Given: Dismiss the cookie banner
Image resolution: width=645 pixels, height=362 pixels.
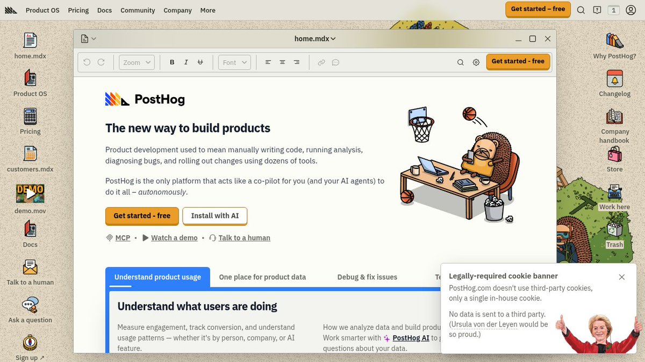Looking at the screenshot, I should click(622, 277).
